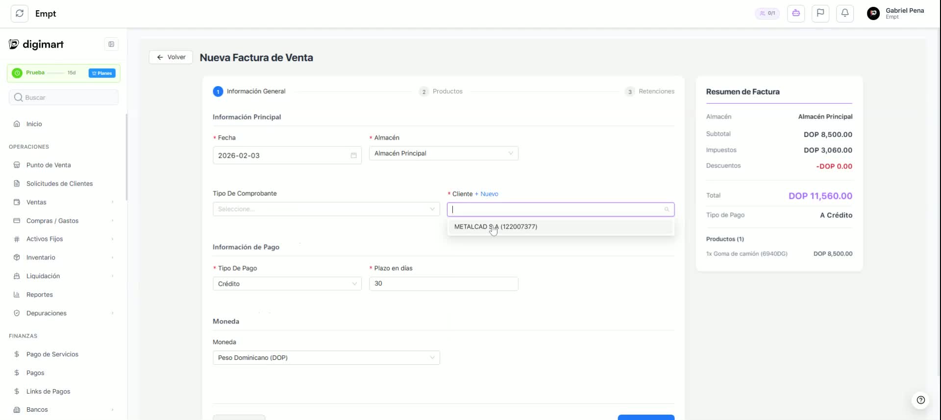Click the flag icon in top bar
The image size is (941, 420).
(x=820, y=14)
